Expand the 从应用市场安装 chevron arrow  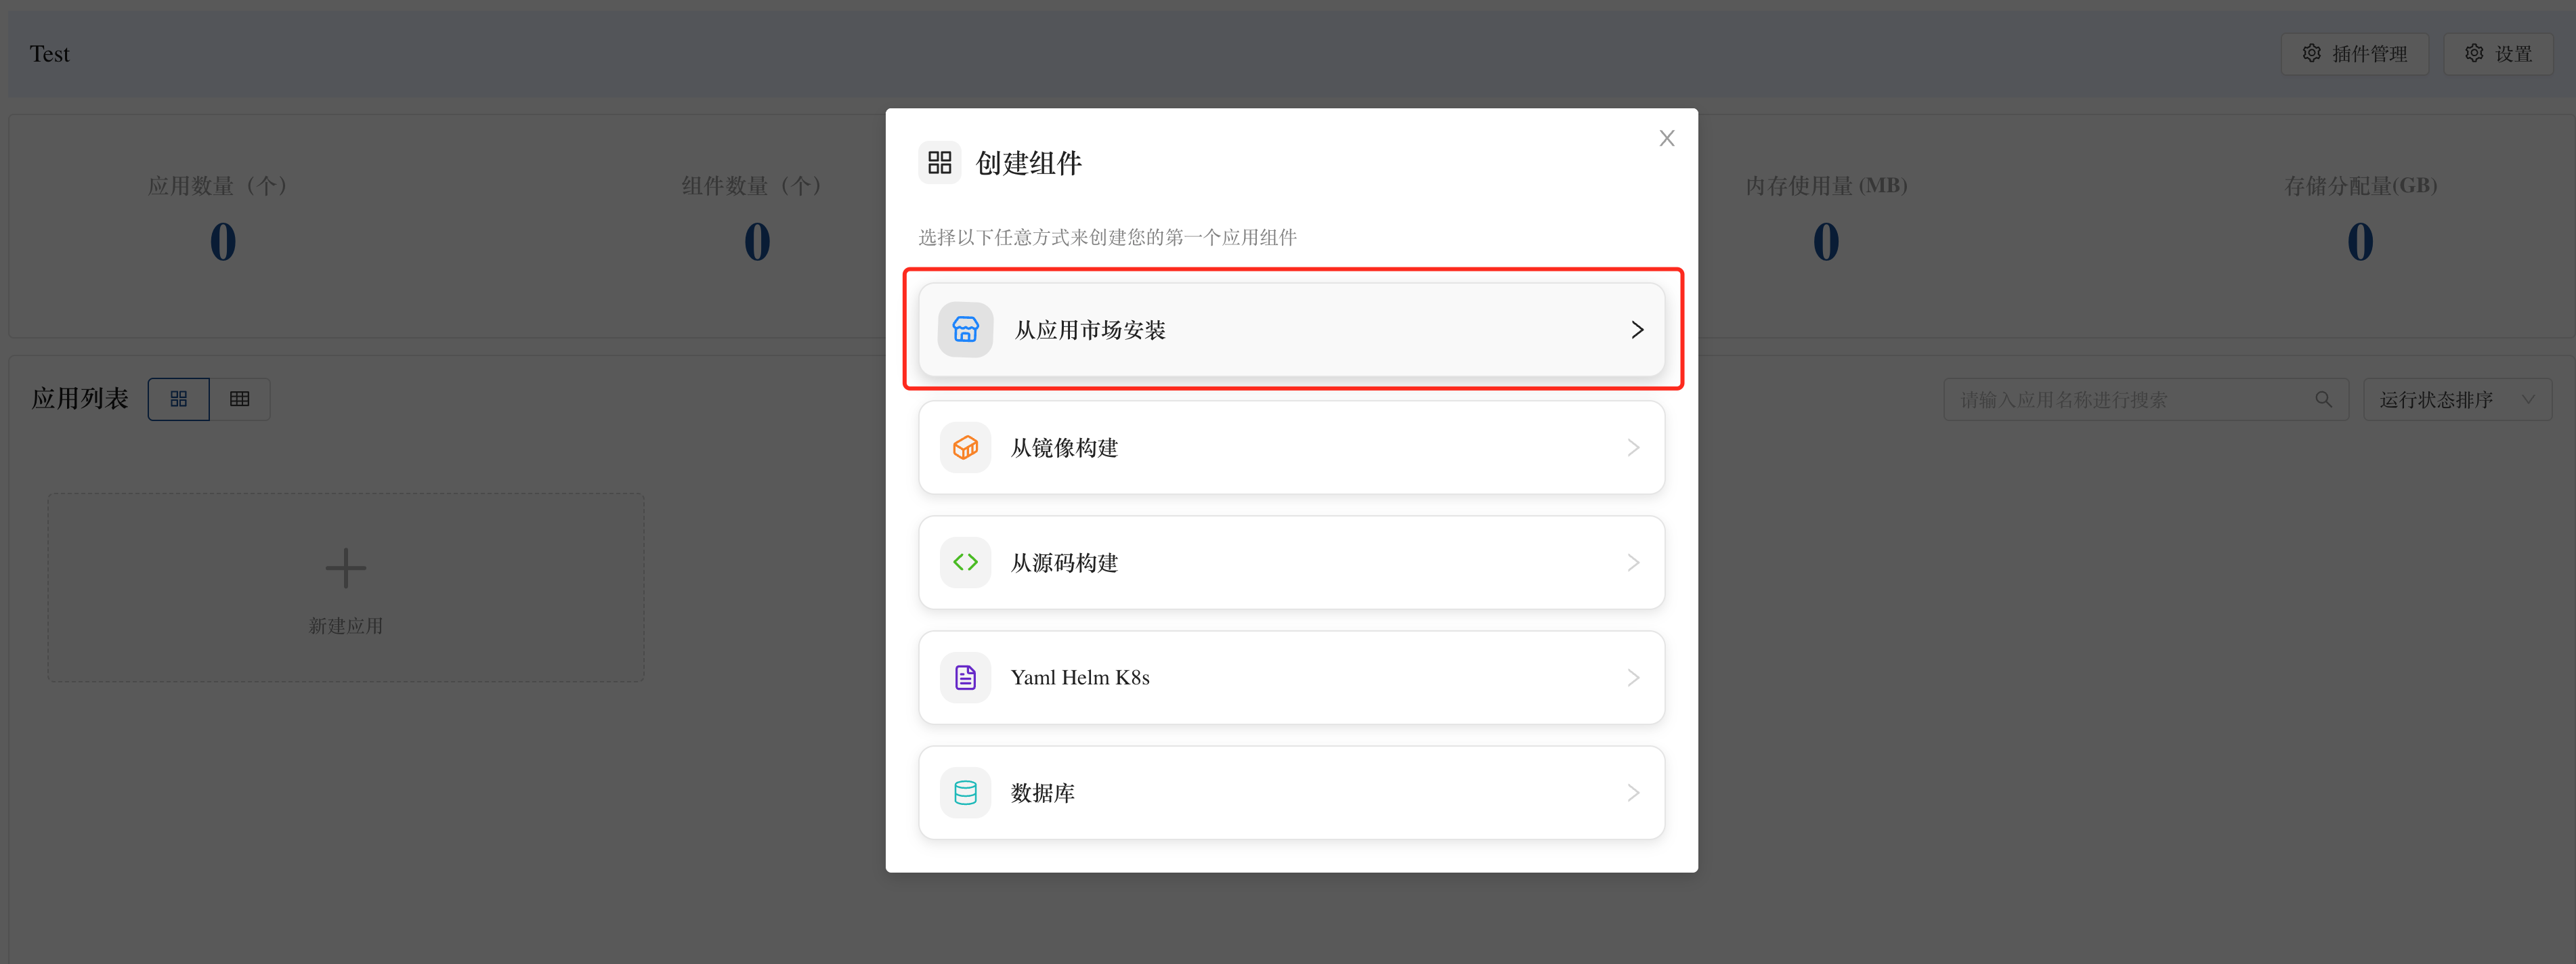pyautogui.click(x=1637, y=330)
